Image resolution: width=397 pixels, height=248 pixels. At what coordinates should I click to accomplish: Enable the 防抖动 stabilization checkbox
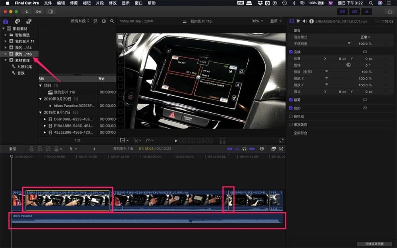(x=291, y=116)
